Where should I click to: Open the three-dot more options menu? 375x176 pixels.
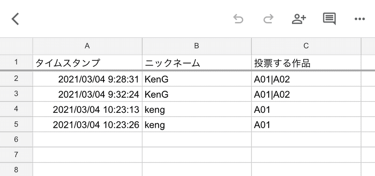[x=360, y=19]
